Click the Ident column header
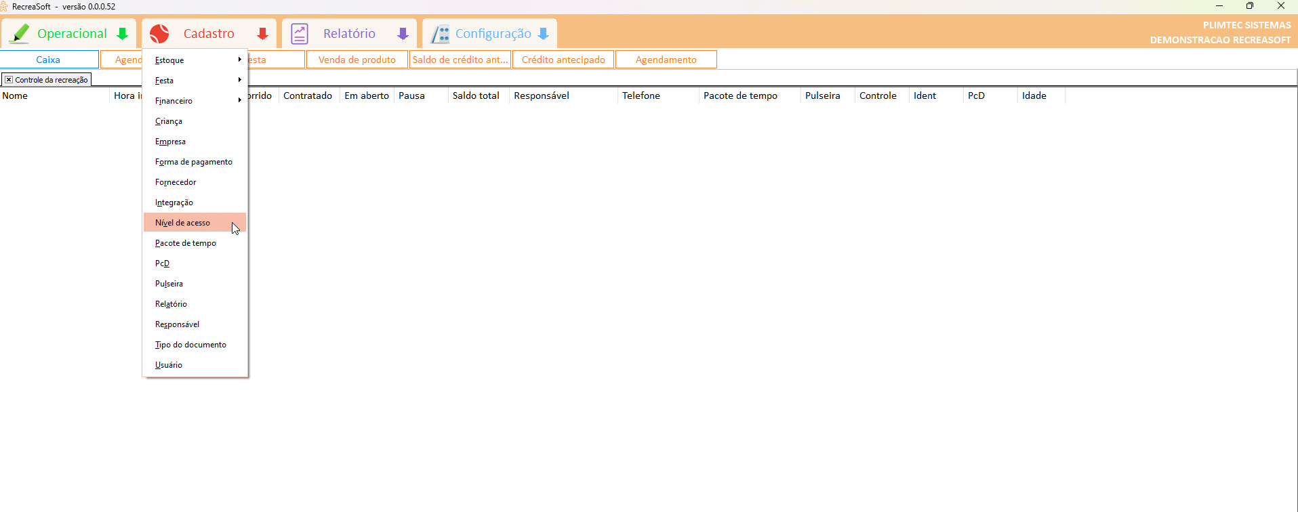The height and width of the screenshot is (512, 1298). click(936, 95)
